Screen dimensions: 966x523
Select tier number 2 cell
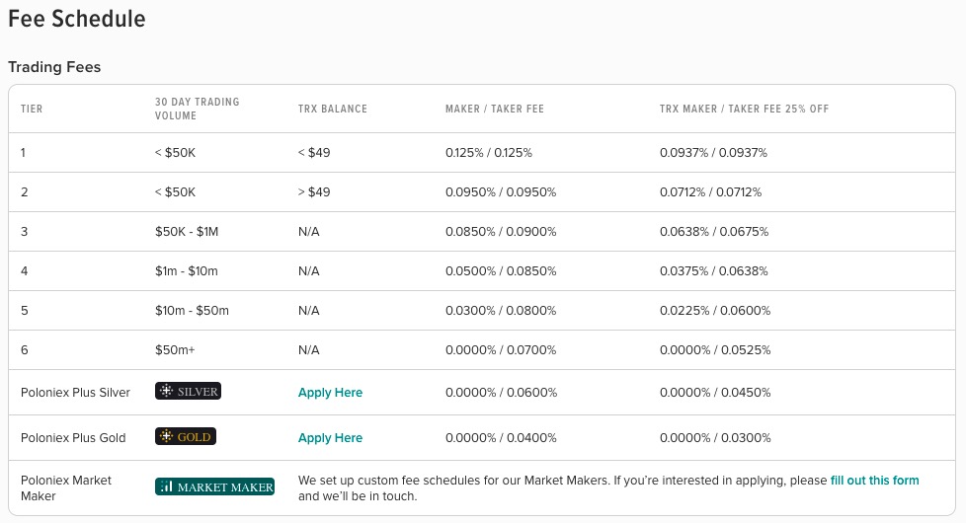coord(24,192)
